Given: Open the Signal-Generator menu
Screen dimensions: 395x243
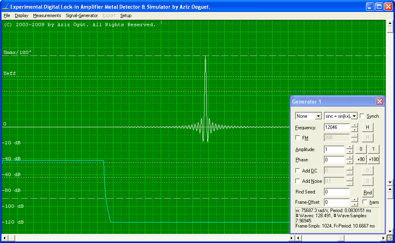Looking at the screenshot, I should click(x=82, y=15).
